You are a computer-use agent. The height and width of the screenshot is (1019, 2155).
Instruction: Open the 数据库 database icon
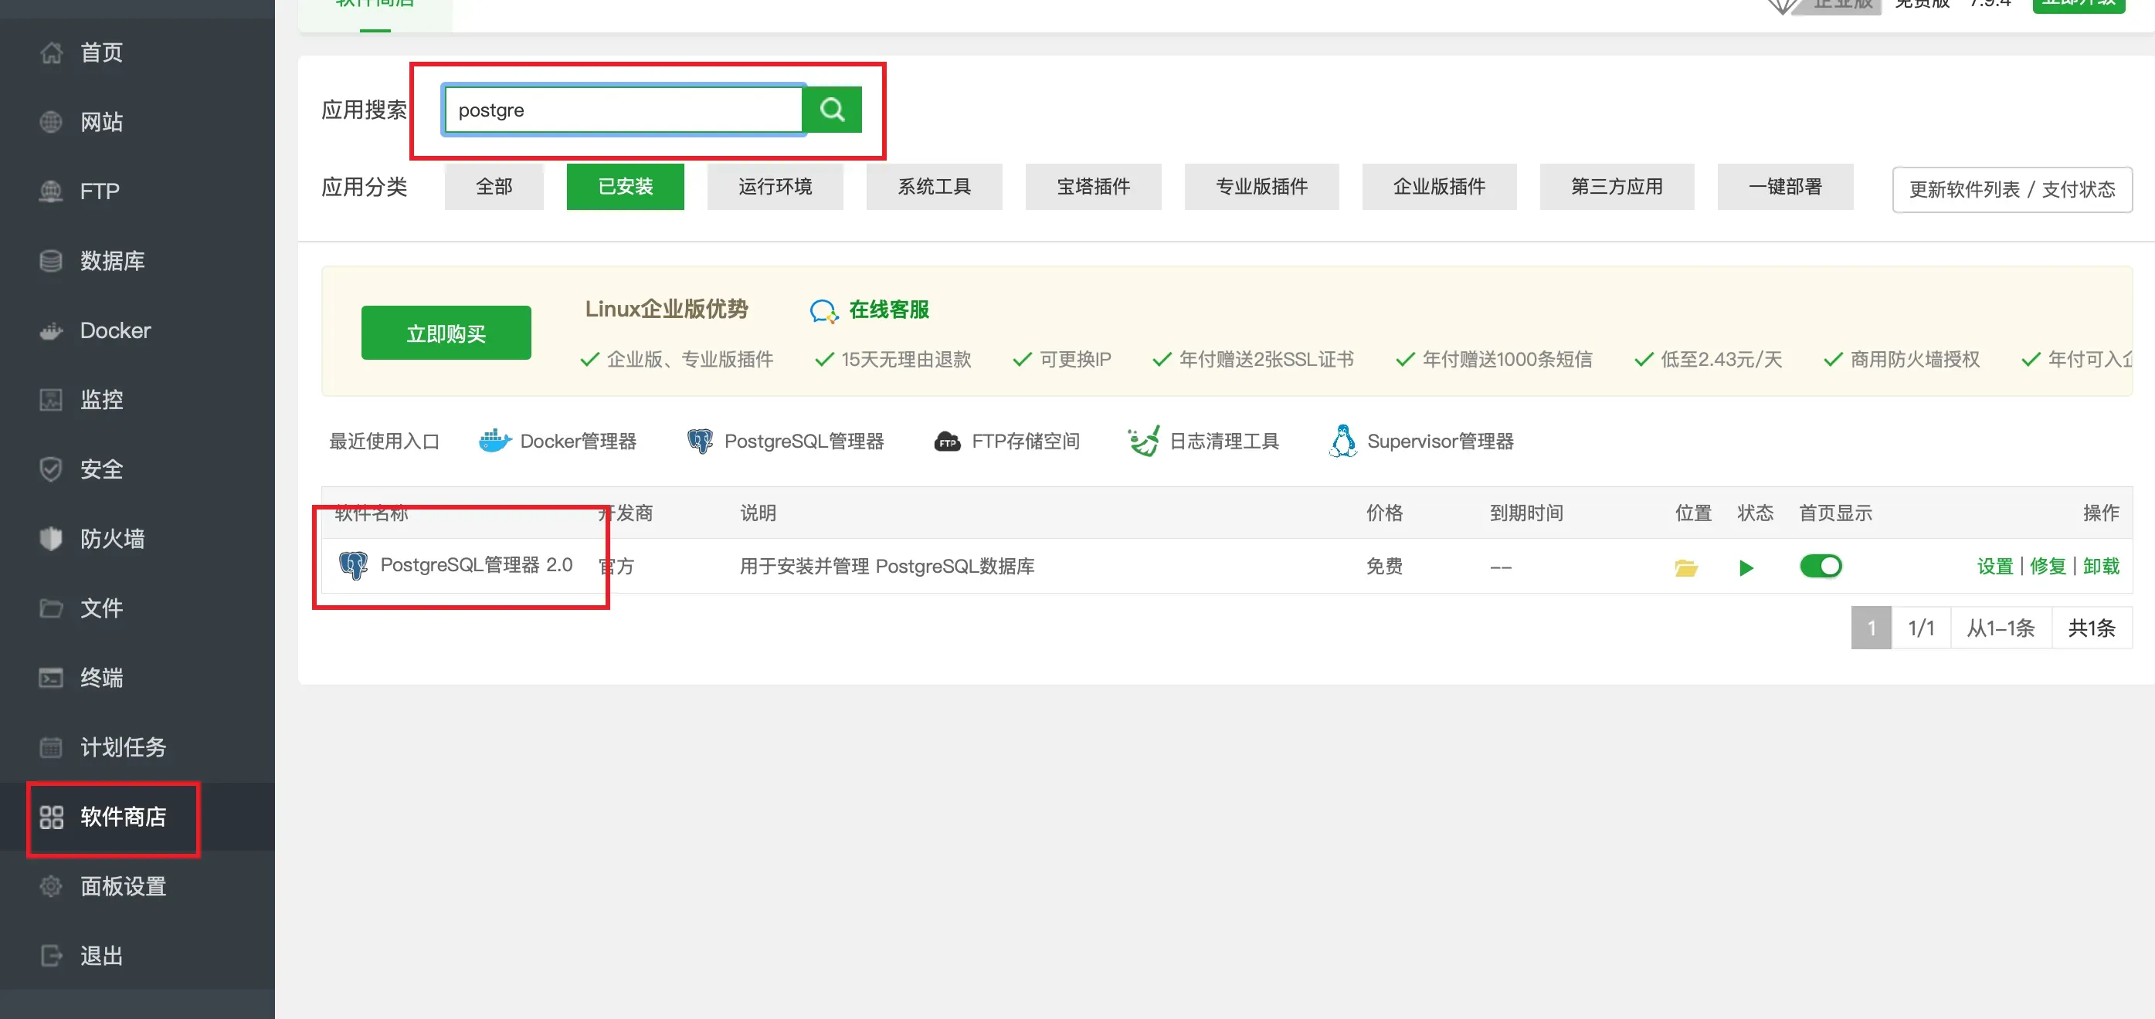[51, 261]
